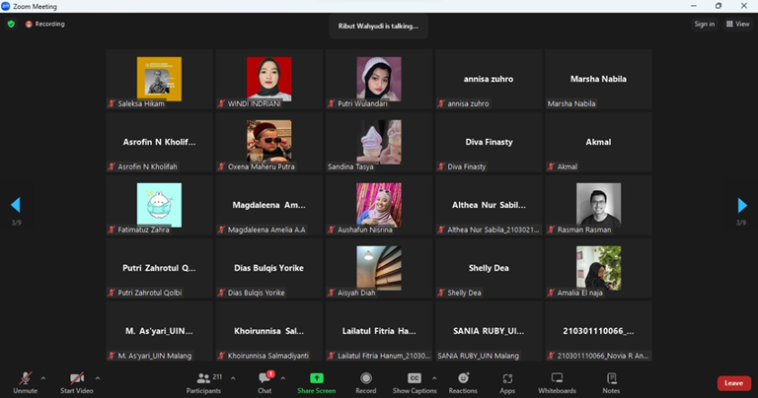Image resolution: width=758 pixels, height=398 pixels.
Task: Select Rasman Rasman's video tile
Action: [x=598, y=205]
